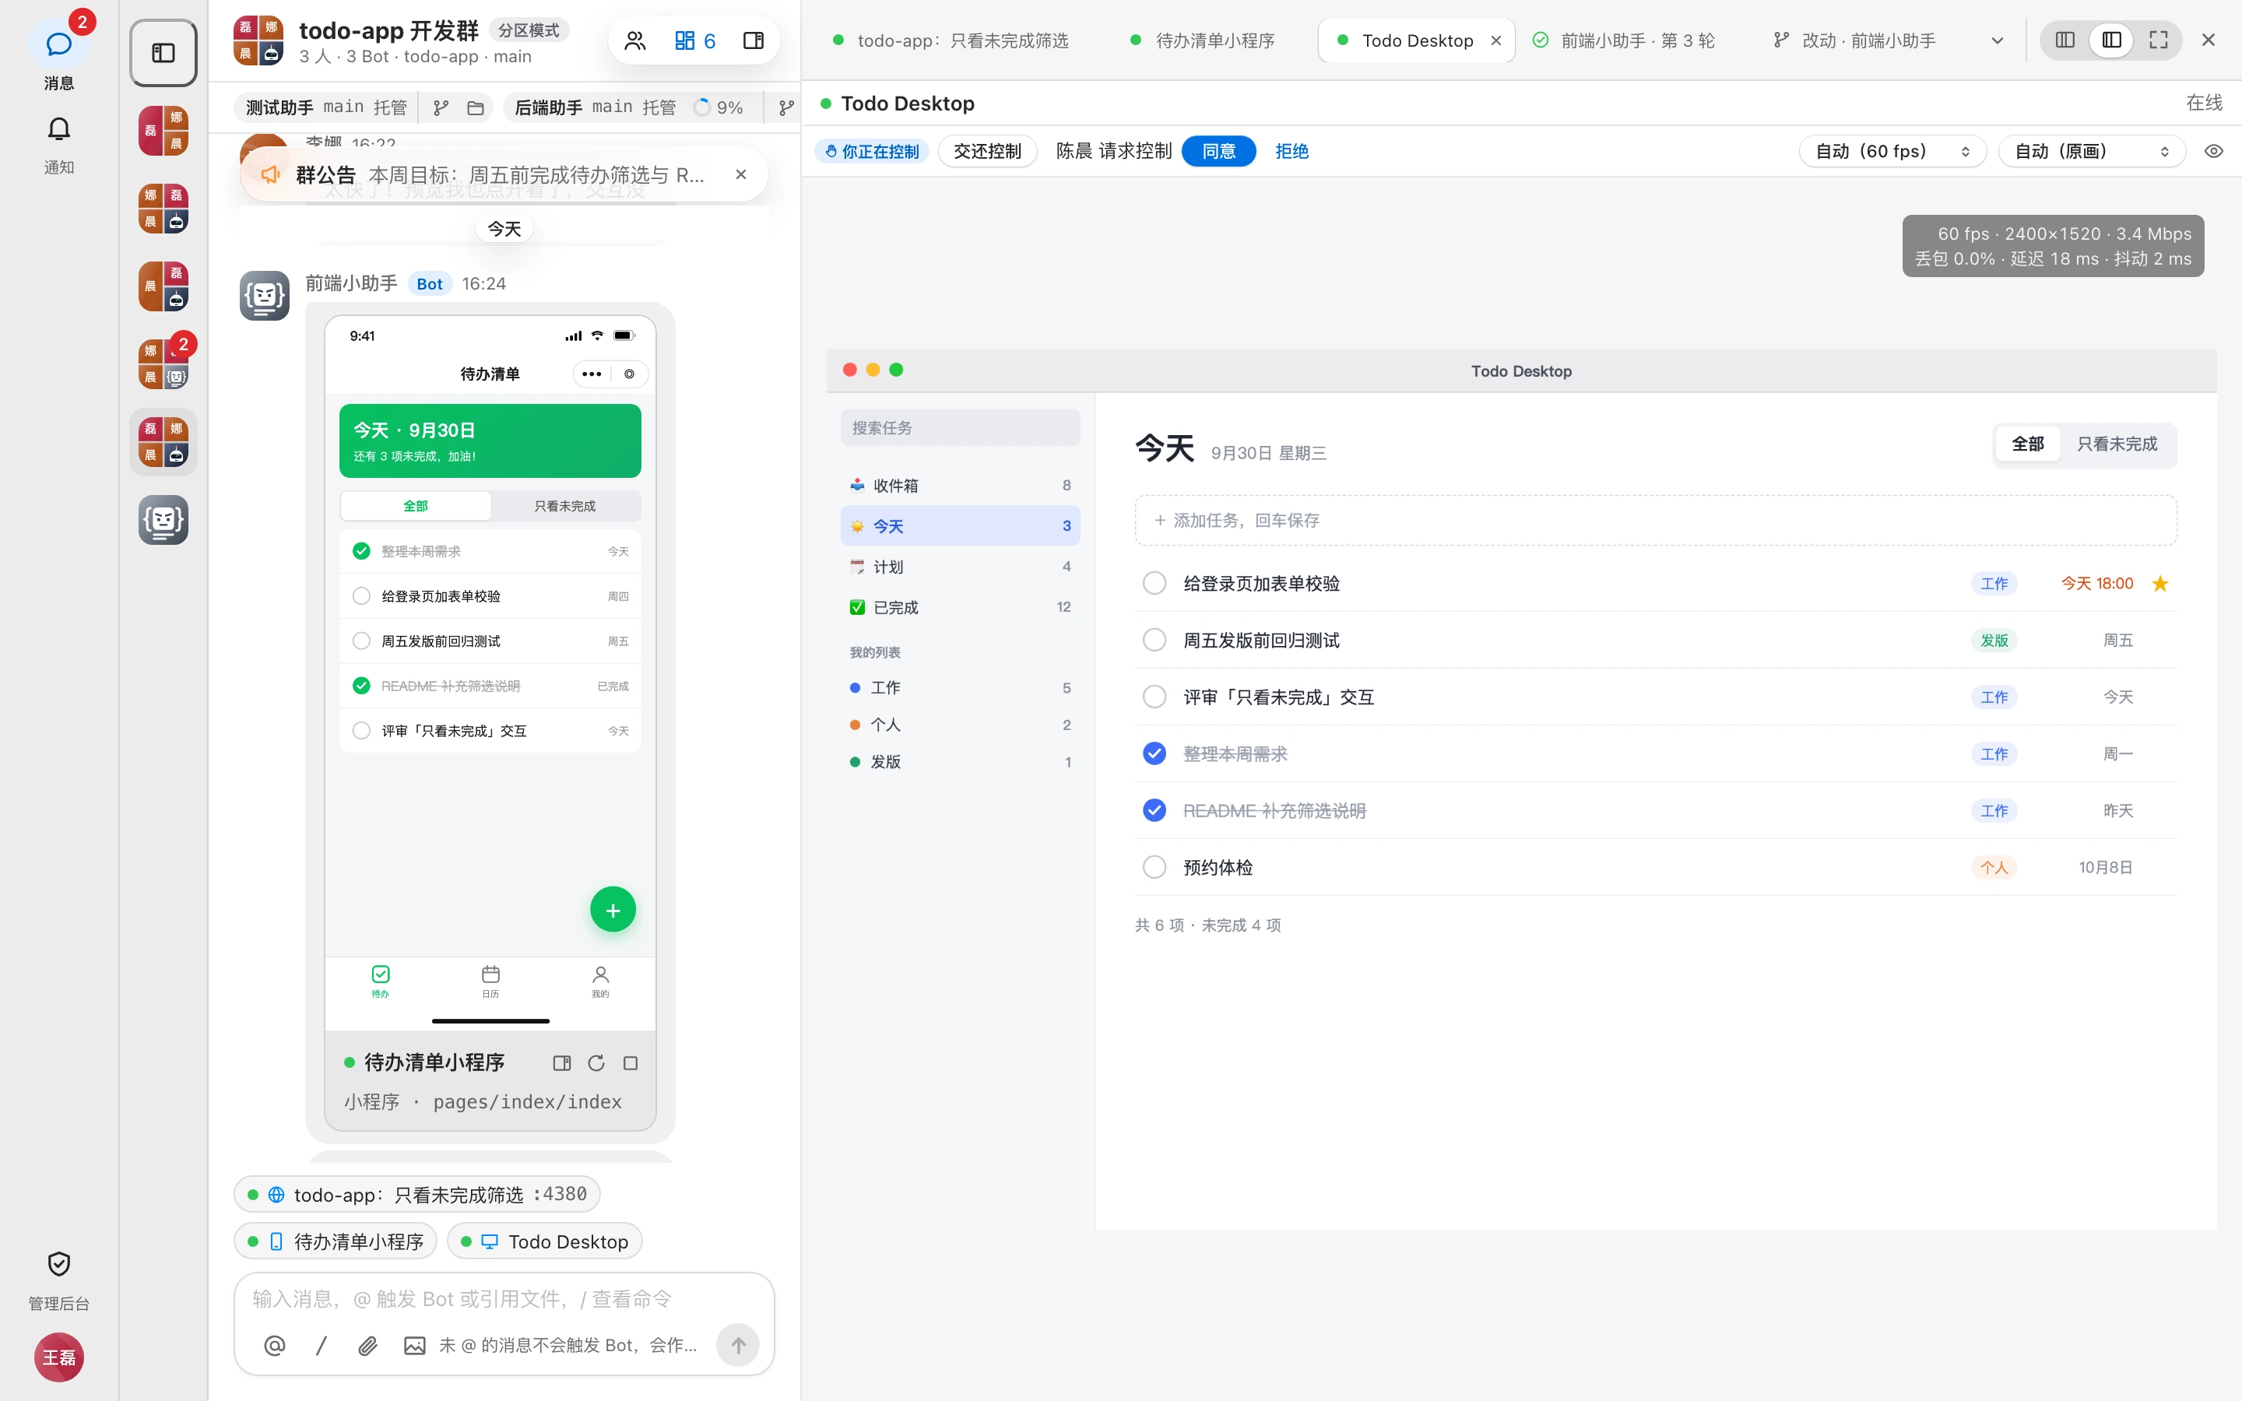Image resolution: width=2242 pixels, height=1401 pixels.
Task: Check off 给登录页加表单校验 in Todo Desktop
Action: (x=1154, y=583)
